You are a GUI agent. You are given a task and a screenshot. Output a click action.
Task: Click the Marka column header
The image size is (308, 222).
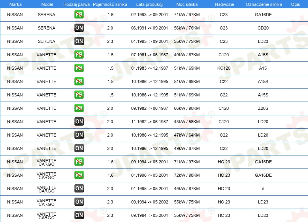tap(15, 4)
